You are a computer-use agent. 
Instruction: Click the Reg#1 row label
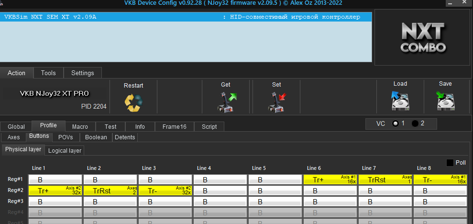pyautogui.click(x=15, y=179)
